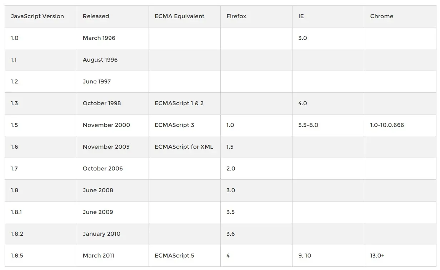
Task: Select the November 2005 cell
Action: click(113, 147)
